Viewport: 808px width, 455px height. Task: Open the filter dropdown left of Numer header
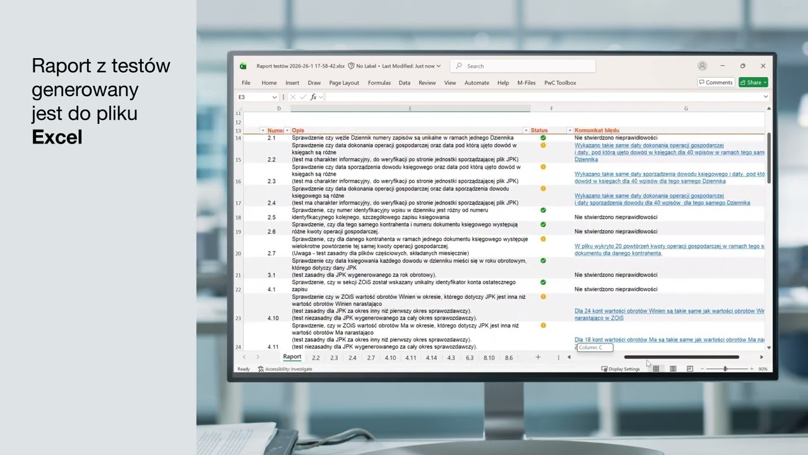[x=263, y=130]
